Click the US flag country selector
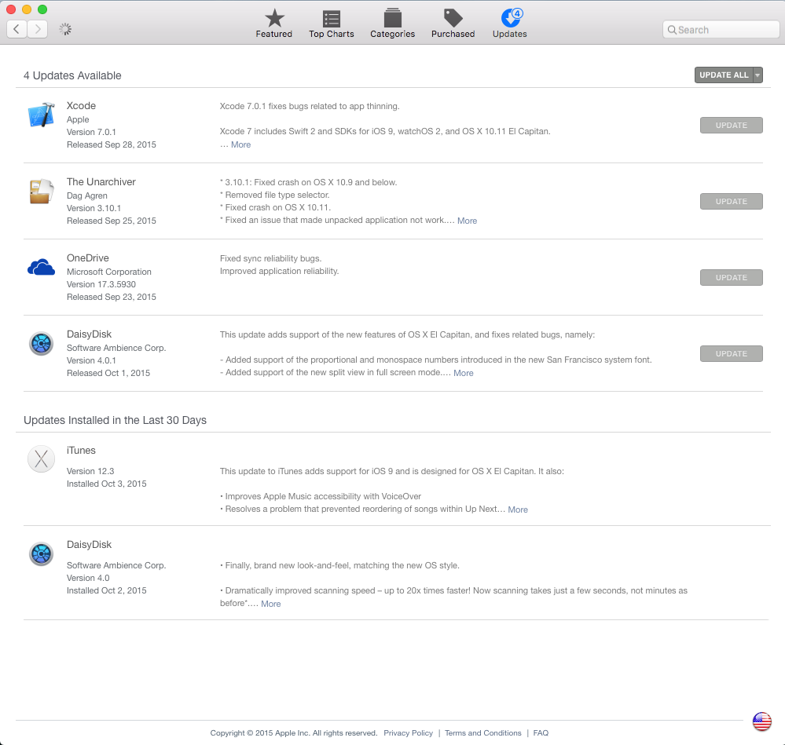Image resolution: width=785 pixels, height=745 pixels. click(762, 721)
